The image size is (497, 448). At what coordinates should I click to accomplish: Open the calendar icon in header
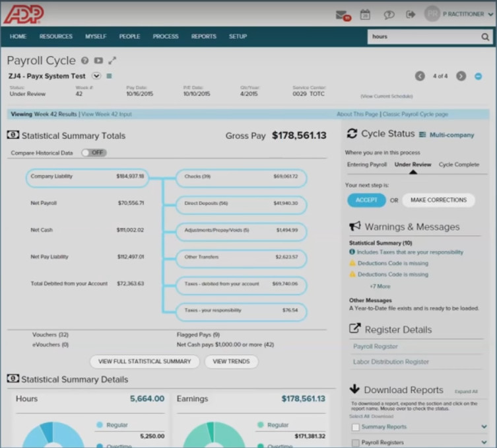tap(365, 15)
